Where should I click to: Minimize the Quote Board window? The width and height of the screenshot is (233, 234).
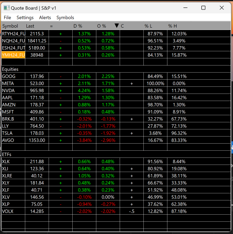coord(185,8)
